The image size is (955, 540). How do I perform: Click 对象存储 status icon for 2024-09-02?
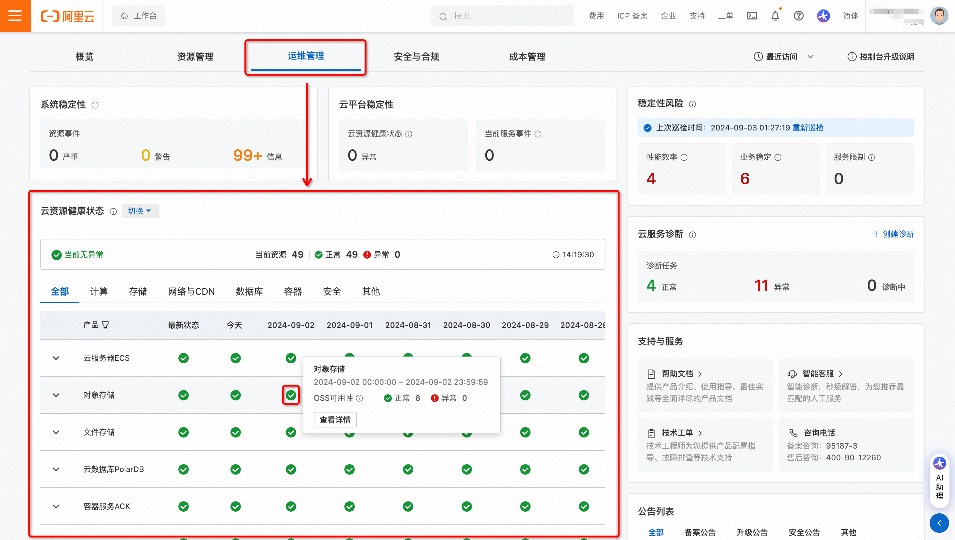point(291,395)
